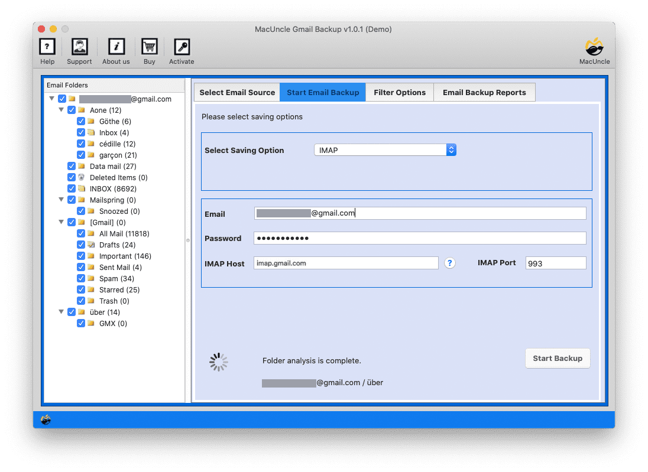Uncheck the Spam (34) folder
This screenshot has height=472, width=648.
coord(81,278)
